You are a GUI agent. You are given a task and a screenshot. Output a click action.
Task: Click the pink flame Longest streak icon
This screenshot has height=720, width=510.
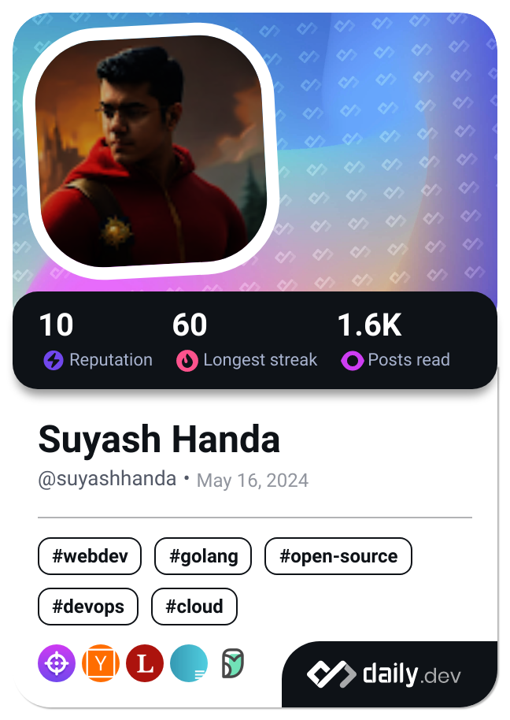point(187,361)
